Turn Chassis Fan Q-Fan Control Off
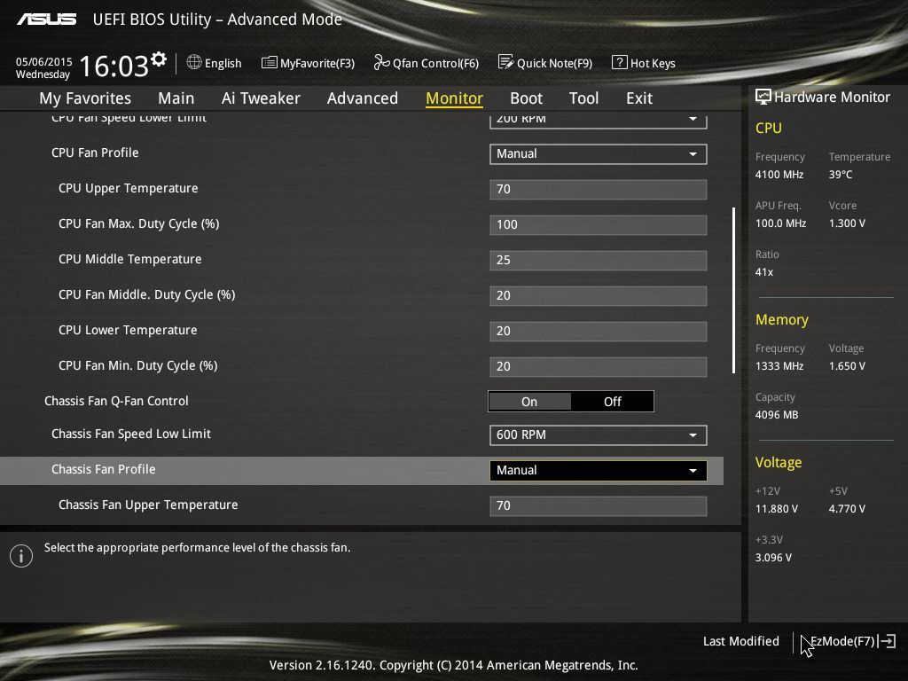Viewport: 908px width, 681px height. (x=613, y=402)
